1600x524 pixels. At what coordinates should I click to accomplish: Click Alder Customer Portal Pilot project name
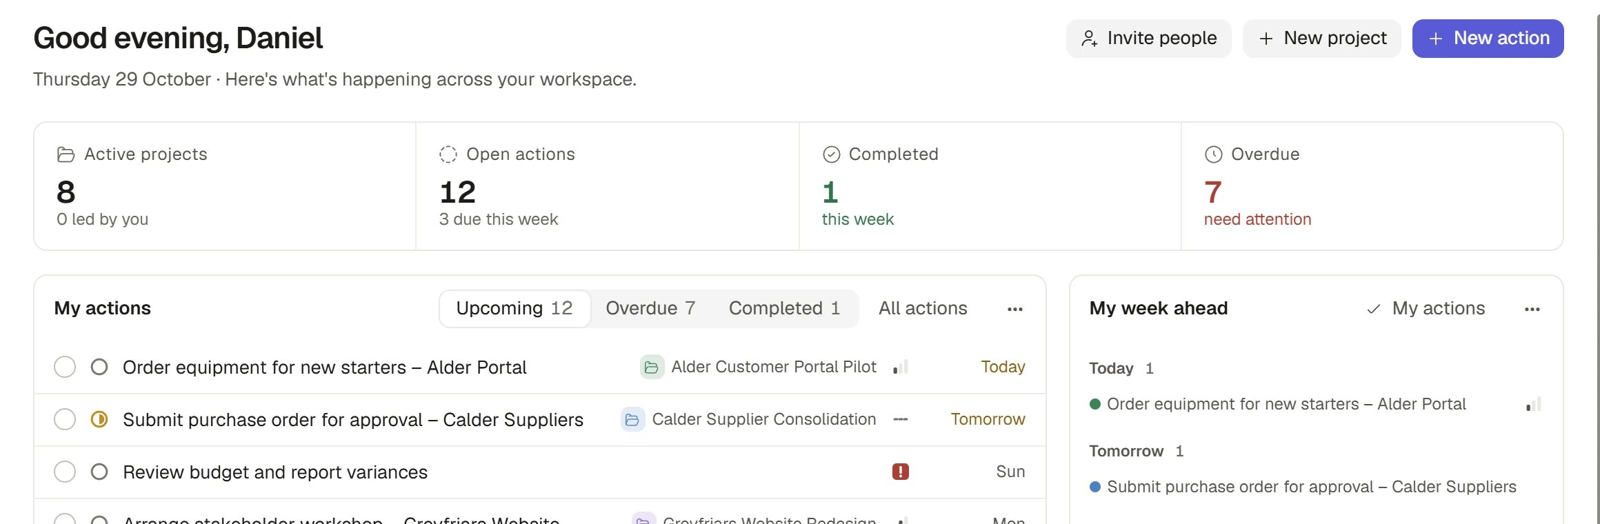[774, 367]
